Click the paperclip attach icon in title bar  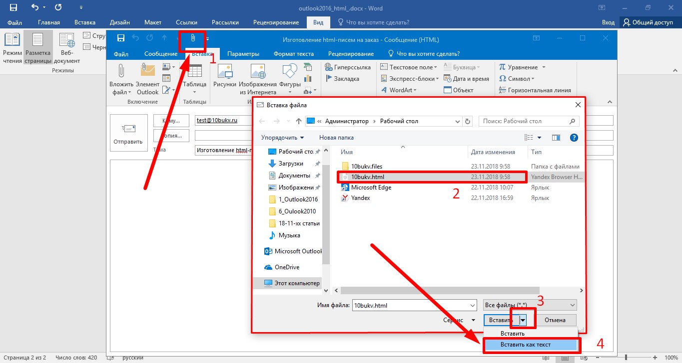tap(192, 38)
